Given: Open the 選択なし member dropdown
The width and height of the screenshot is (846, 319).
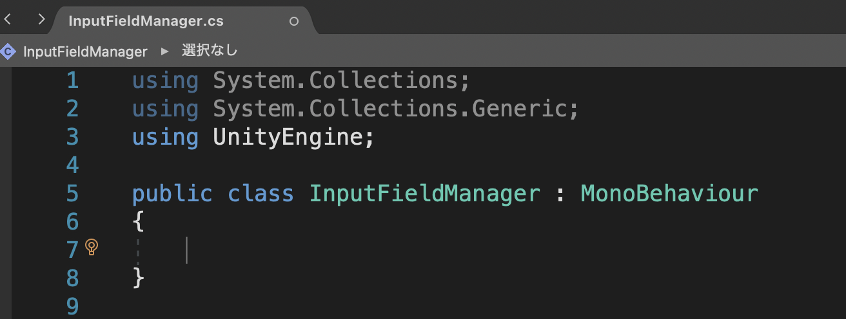Looking at the screenshot, I should point(210,51).
